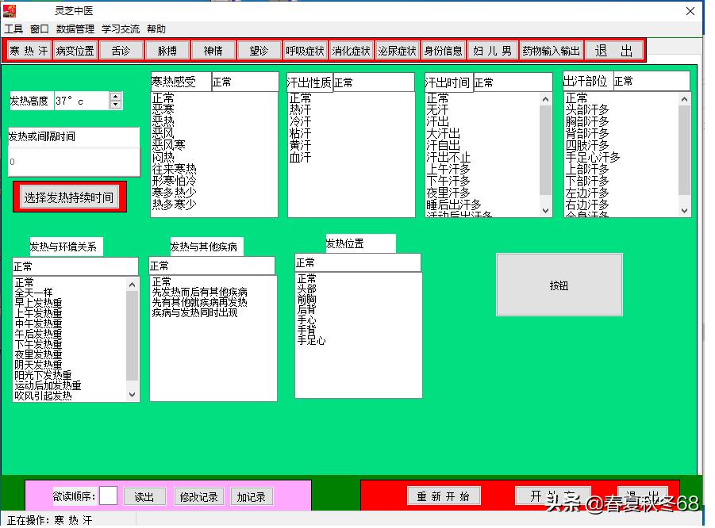Increase 发热高度 with the up stepper arrow
The height and width of the screenshot is (528, 715).
pyautogui.click(x=115, y=97)
